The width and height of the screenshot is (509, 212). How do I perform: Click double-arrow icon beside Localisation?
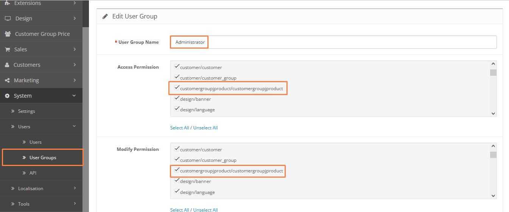coord(13,189)
